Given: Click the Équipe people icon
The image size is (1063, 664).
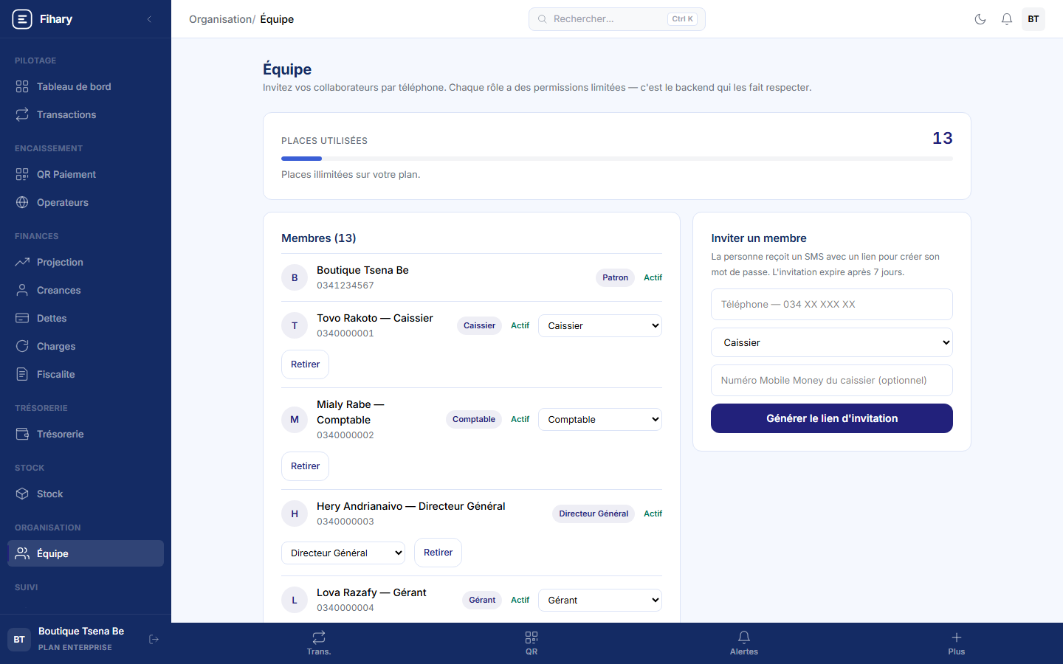Looking at the screenshot, I should click(x=22, y=553).
